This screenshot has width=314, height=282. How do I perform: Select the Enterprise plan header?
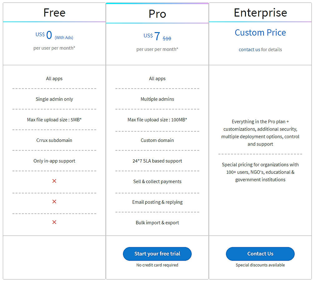click(260, 13)
